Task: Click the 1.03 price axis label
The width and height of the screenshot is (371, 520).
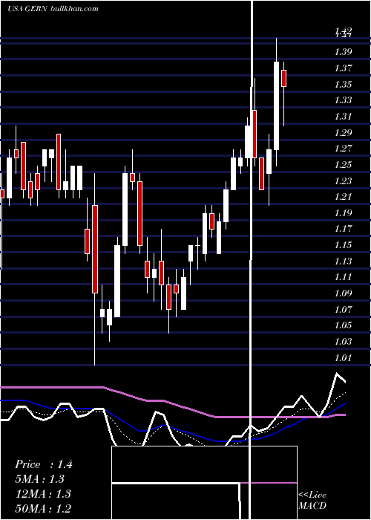Action: [343, 341]
